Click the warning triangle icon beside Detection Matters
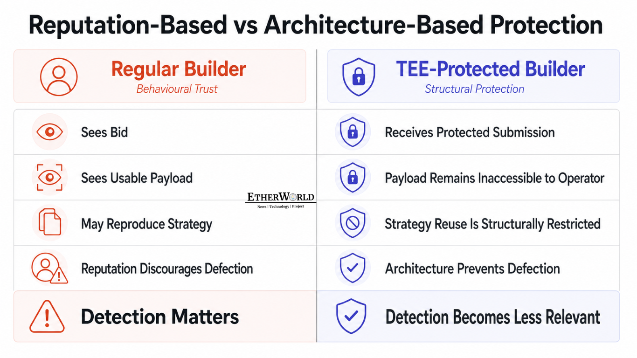 tap(47, 316)
